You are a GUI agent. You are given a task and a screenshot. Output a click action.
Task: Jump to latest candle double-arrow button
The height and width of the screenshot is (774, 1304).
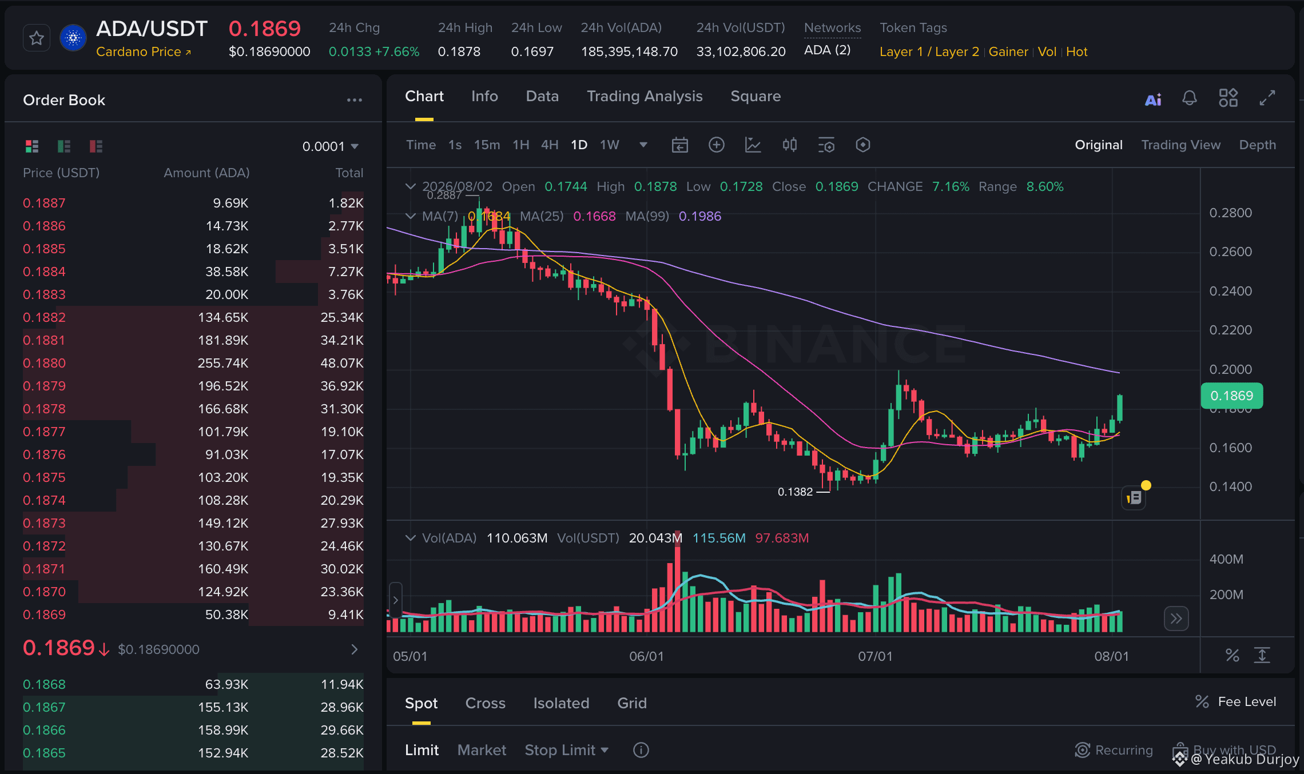point(1176,619)
